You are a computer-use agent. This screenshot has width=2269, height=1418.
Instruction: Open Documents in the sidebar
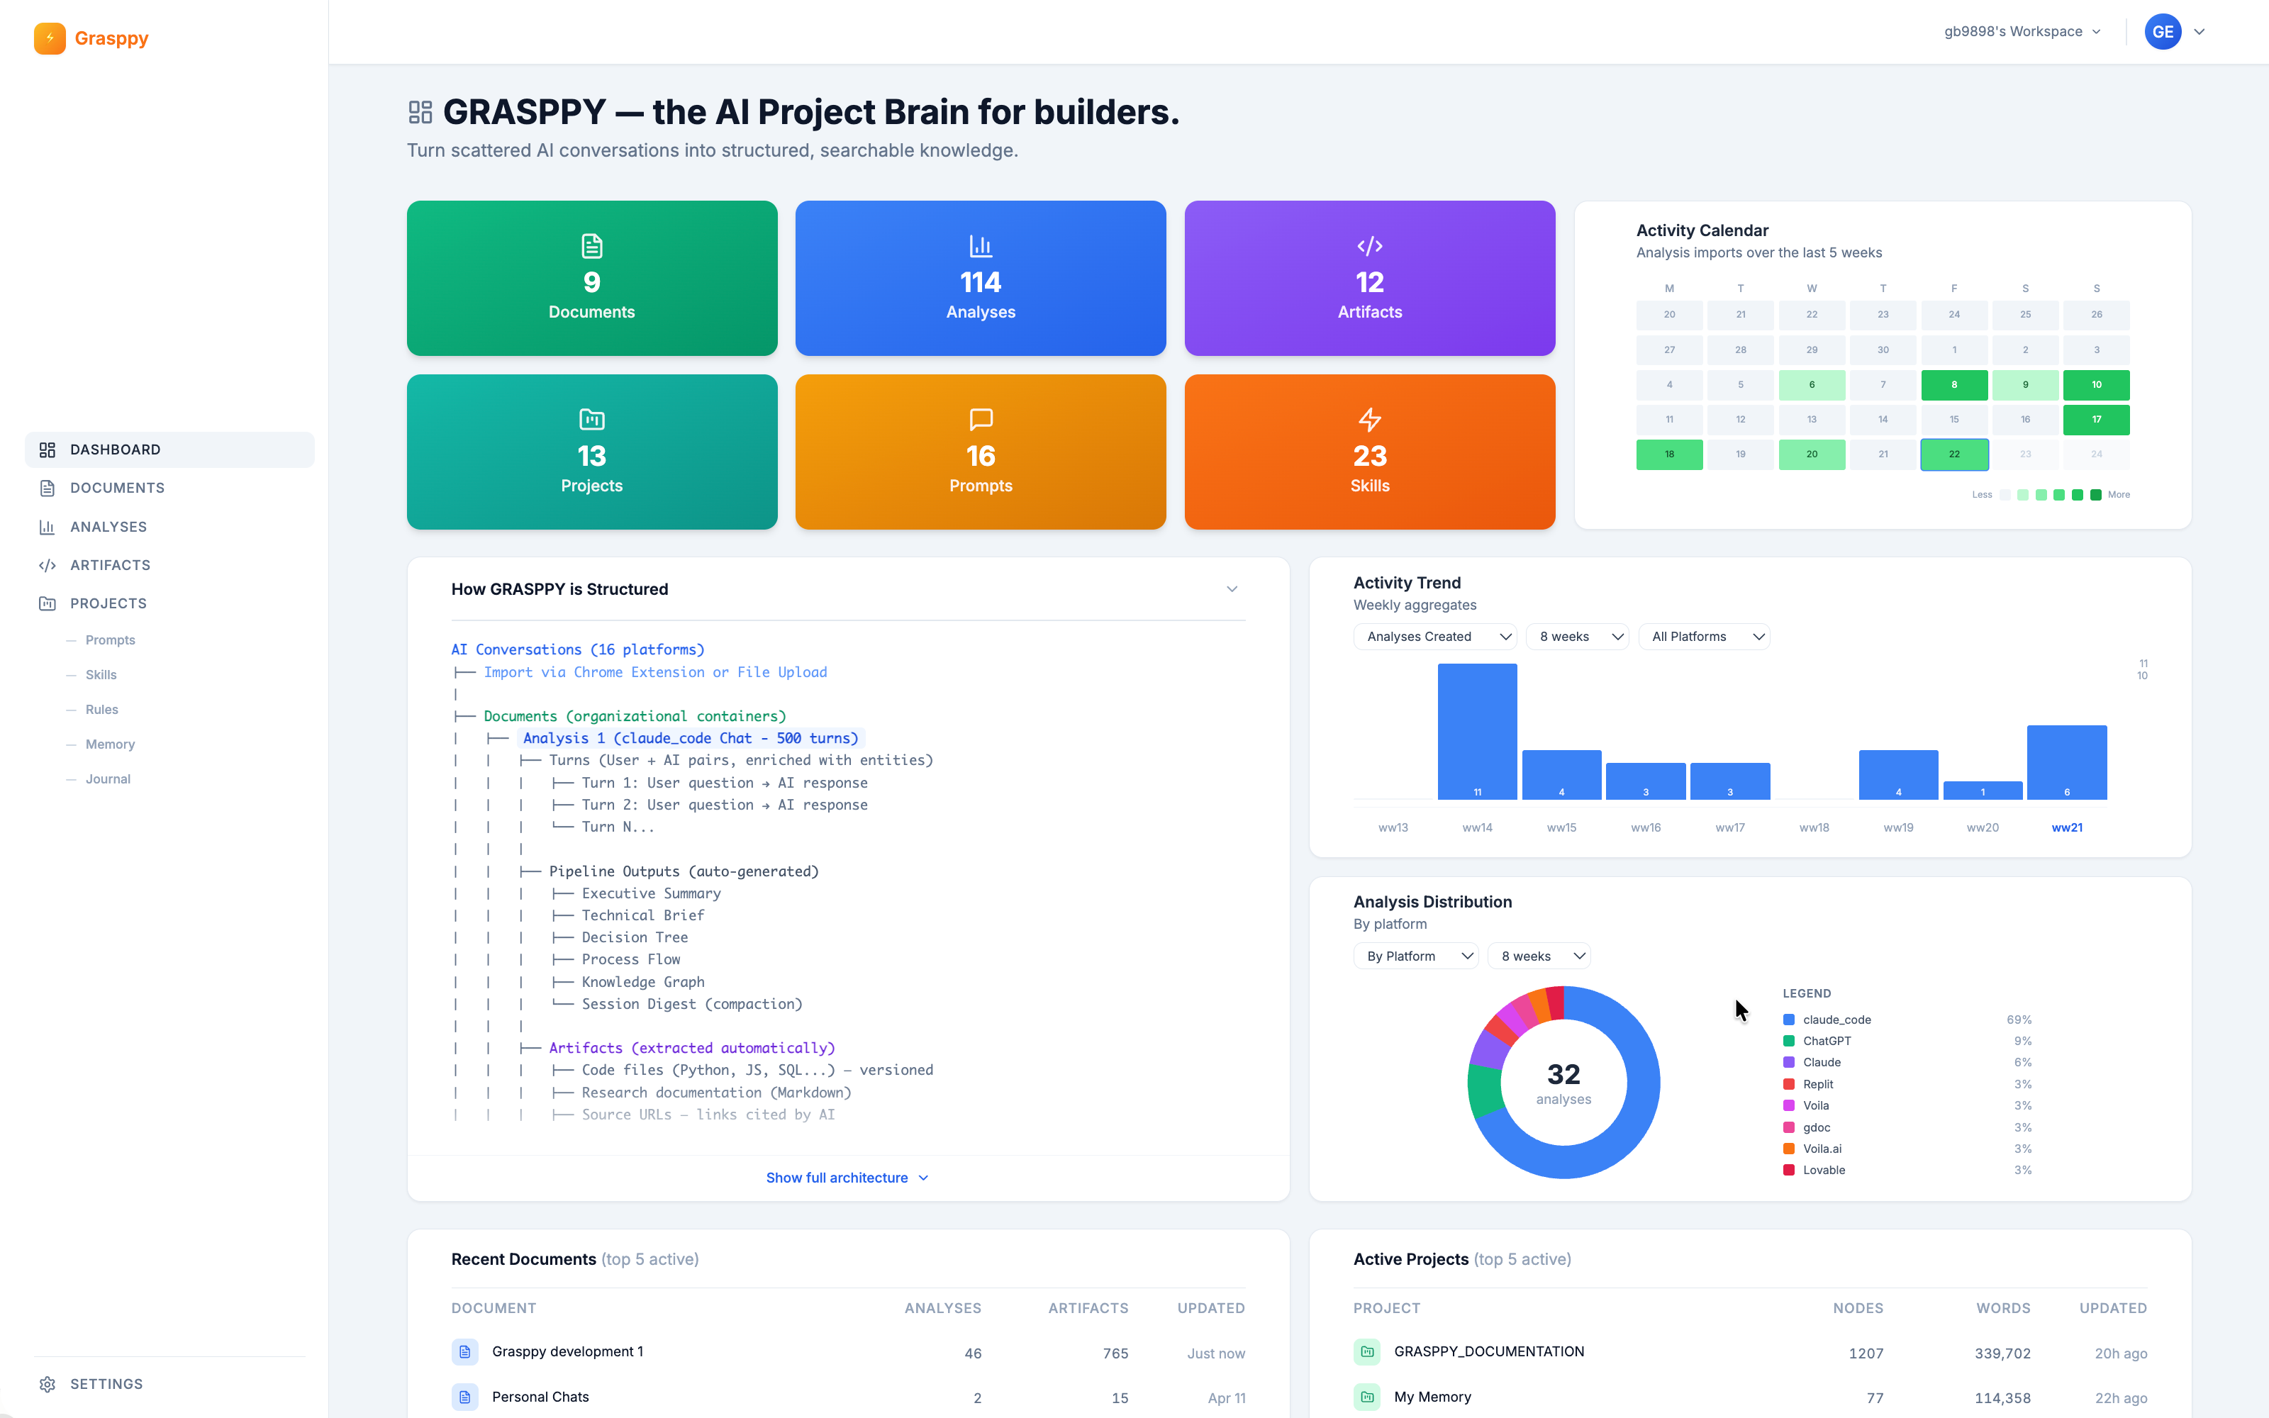[169, 488]
